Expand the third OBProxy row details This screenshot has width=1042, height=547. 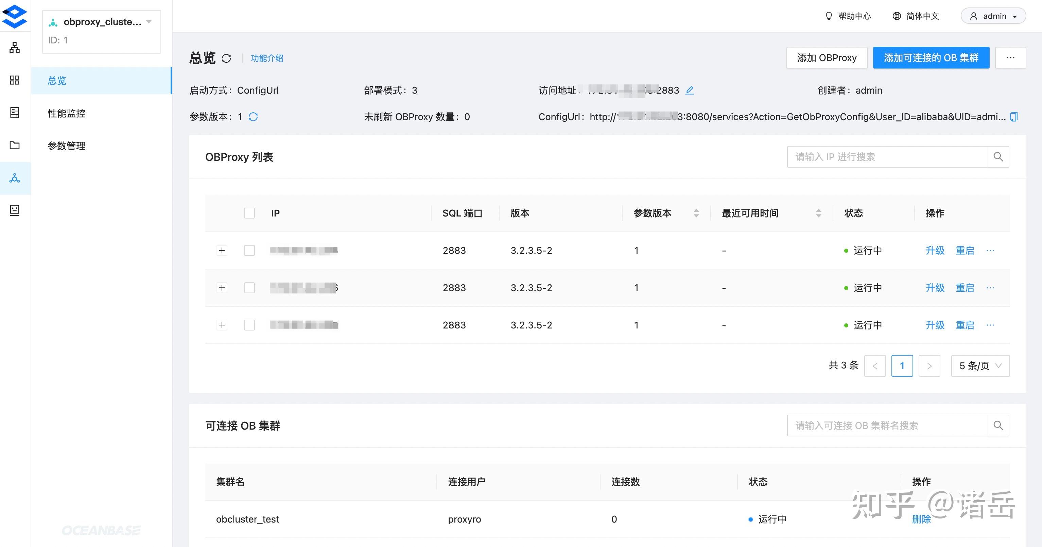click(222, 325)
